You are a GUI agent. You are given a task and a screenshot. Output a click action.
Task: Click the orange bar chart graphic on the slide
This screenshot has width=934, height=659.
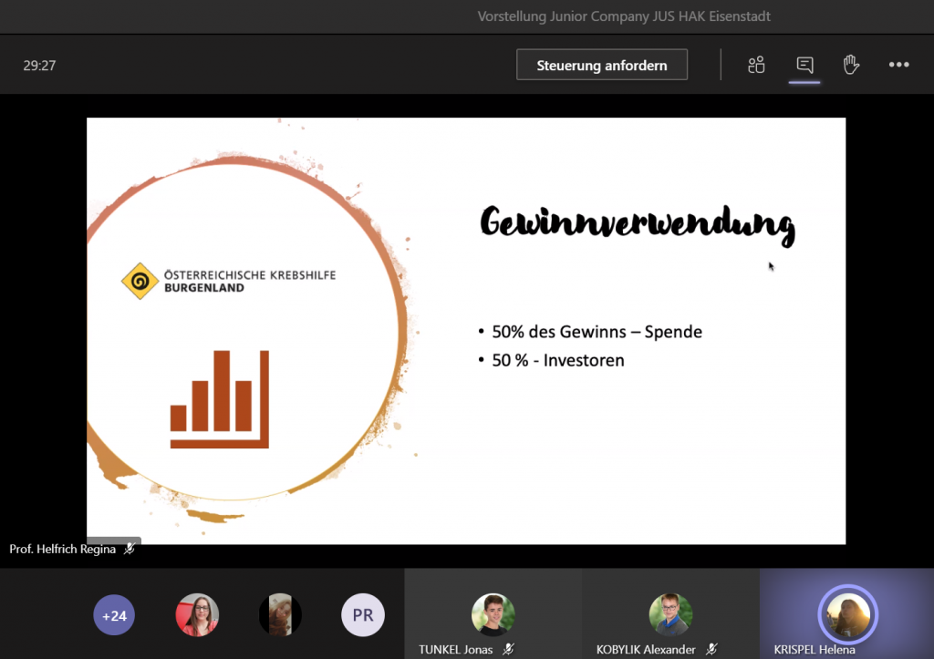click(x=219, y=399)
